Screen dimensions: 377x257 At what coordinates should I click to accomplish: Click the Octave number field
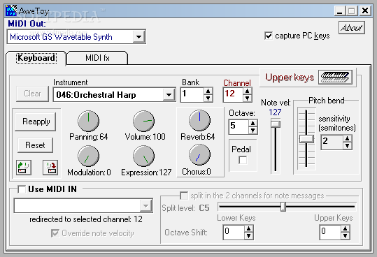(x=239, y=126)
